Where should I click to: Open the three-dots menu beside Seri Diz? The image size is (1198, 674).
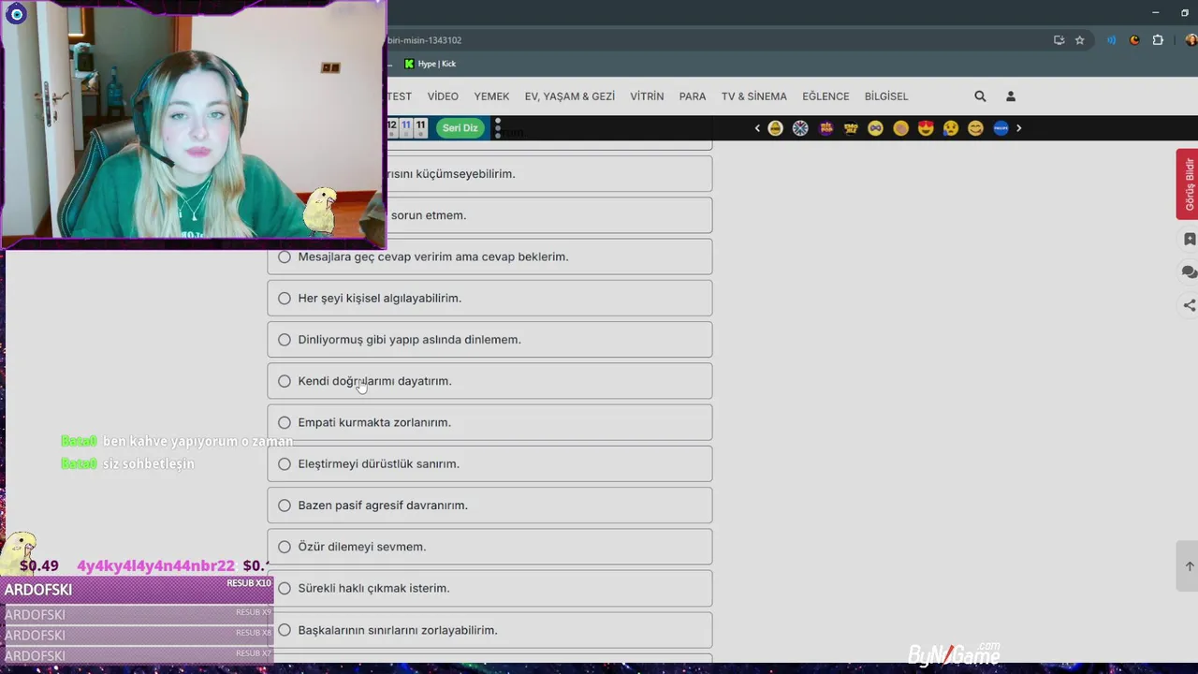point(497,128)
